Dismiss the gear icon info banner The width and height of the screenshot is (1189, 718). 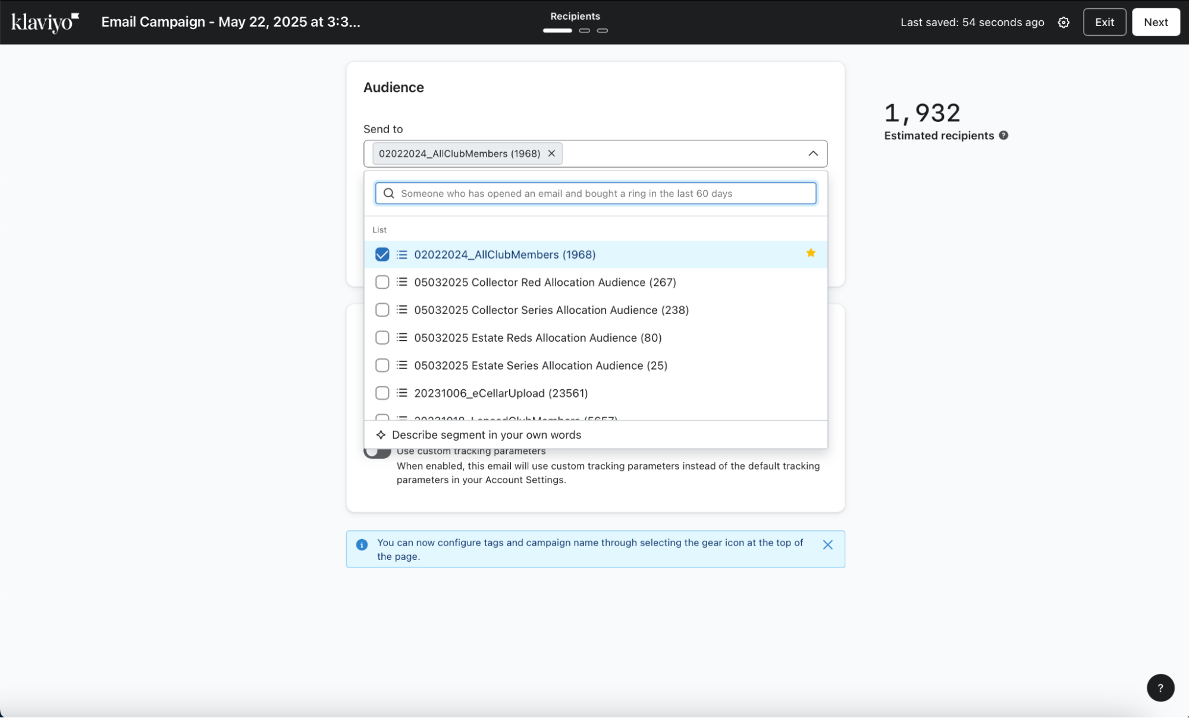827,544
